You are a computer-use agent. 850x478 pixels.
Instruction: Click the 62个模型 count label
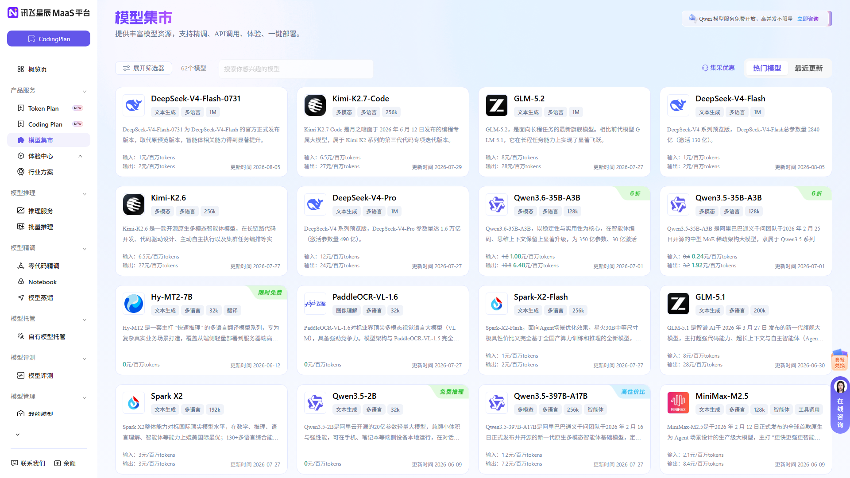click(193, 68)
